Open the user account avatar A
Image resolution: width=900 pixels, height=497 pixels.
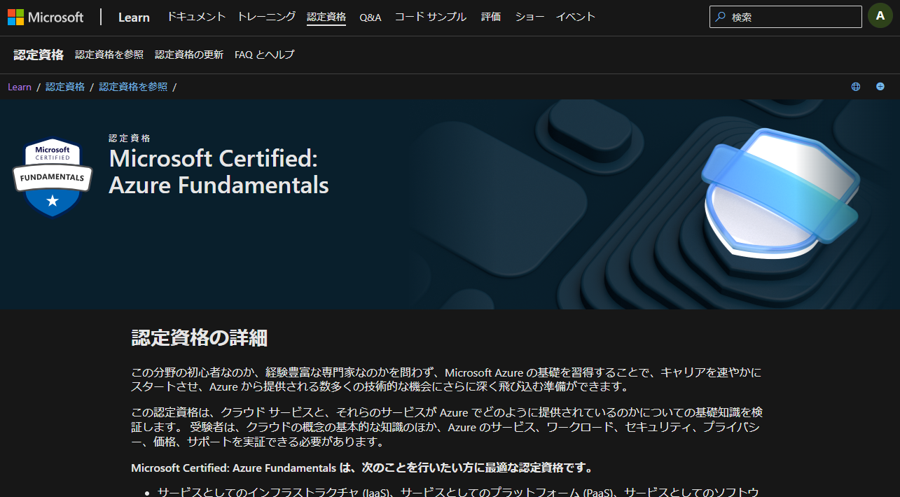click(x=880, y=16)
